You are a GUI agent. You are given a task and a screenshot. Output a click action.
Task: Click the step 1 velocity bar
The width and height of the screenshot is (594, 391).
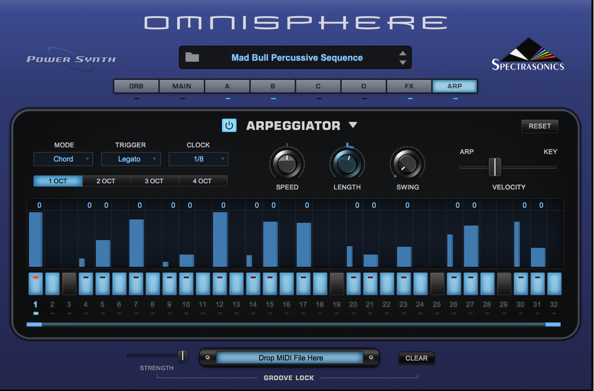[36, 240]
